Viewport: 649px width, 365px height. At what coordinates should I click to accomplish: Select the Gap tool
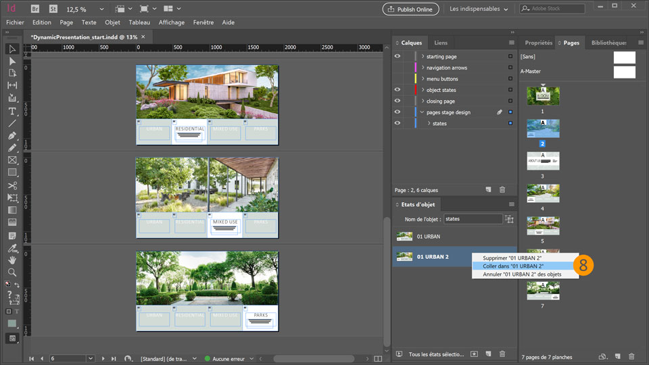point(12,85)
